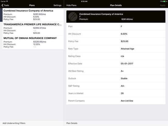Click the Outlook Stable value

(x=124, y=79)
